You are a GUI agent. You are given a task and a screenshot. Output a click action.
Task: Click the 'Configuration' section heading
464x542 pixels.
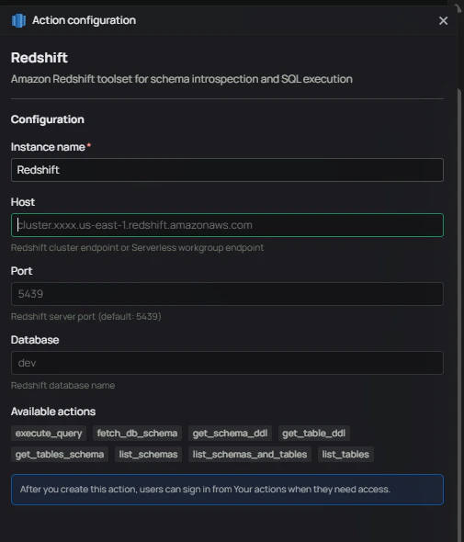48,119
